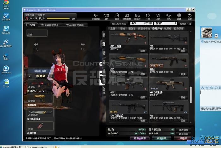This screenshot has width=221, height=148.
Task: Rotate character right with curved arrow
Action: pyautogui.click(x=83, y=44)
